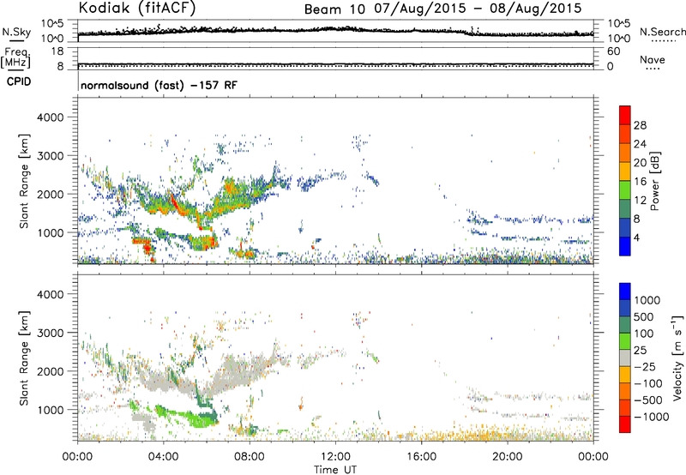Screen dimensions: 686x475
Task: Click the 20:00 time tick label
Action: [x=507, y=457]
